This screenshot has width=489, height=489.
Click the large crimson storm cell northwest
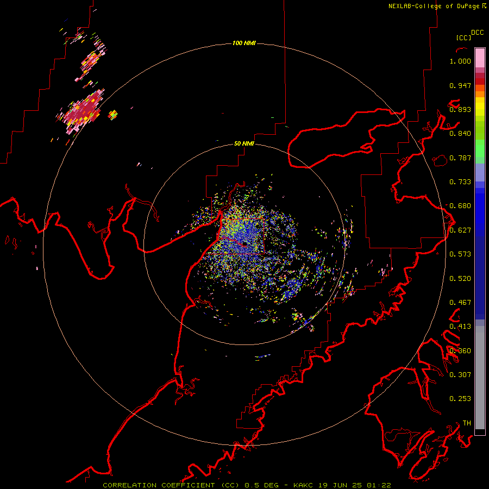(x=81, y=111)
